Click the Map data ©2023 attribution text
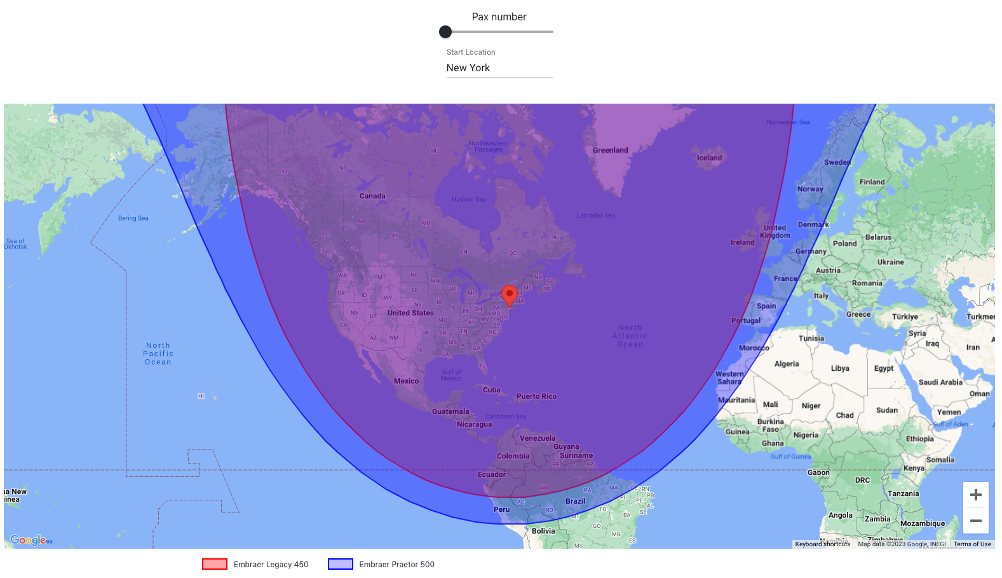This screenshot has height=578, width=1002. [x=902, y=544]
